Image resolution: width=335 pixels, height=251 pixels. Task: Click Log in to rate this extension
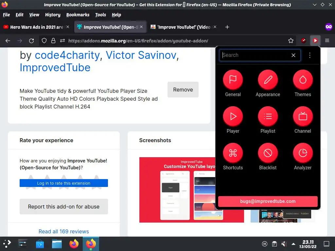coord(64,183)
